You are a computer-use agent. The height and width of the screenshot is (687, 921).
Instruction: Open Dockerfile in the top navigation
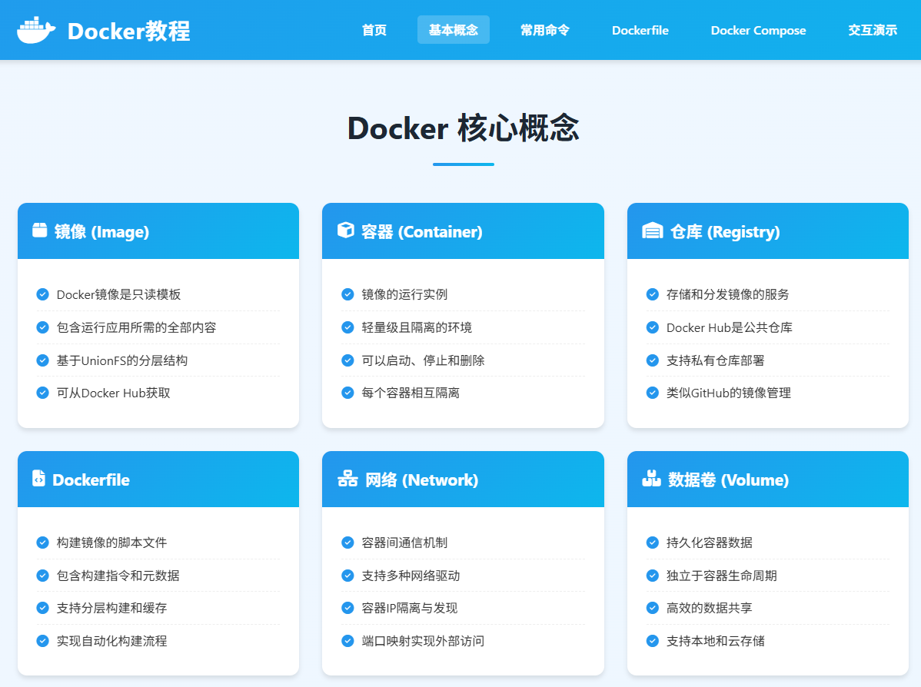click(x=640, y=30)
